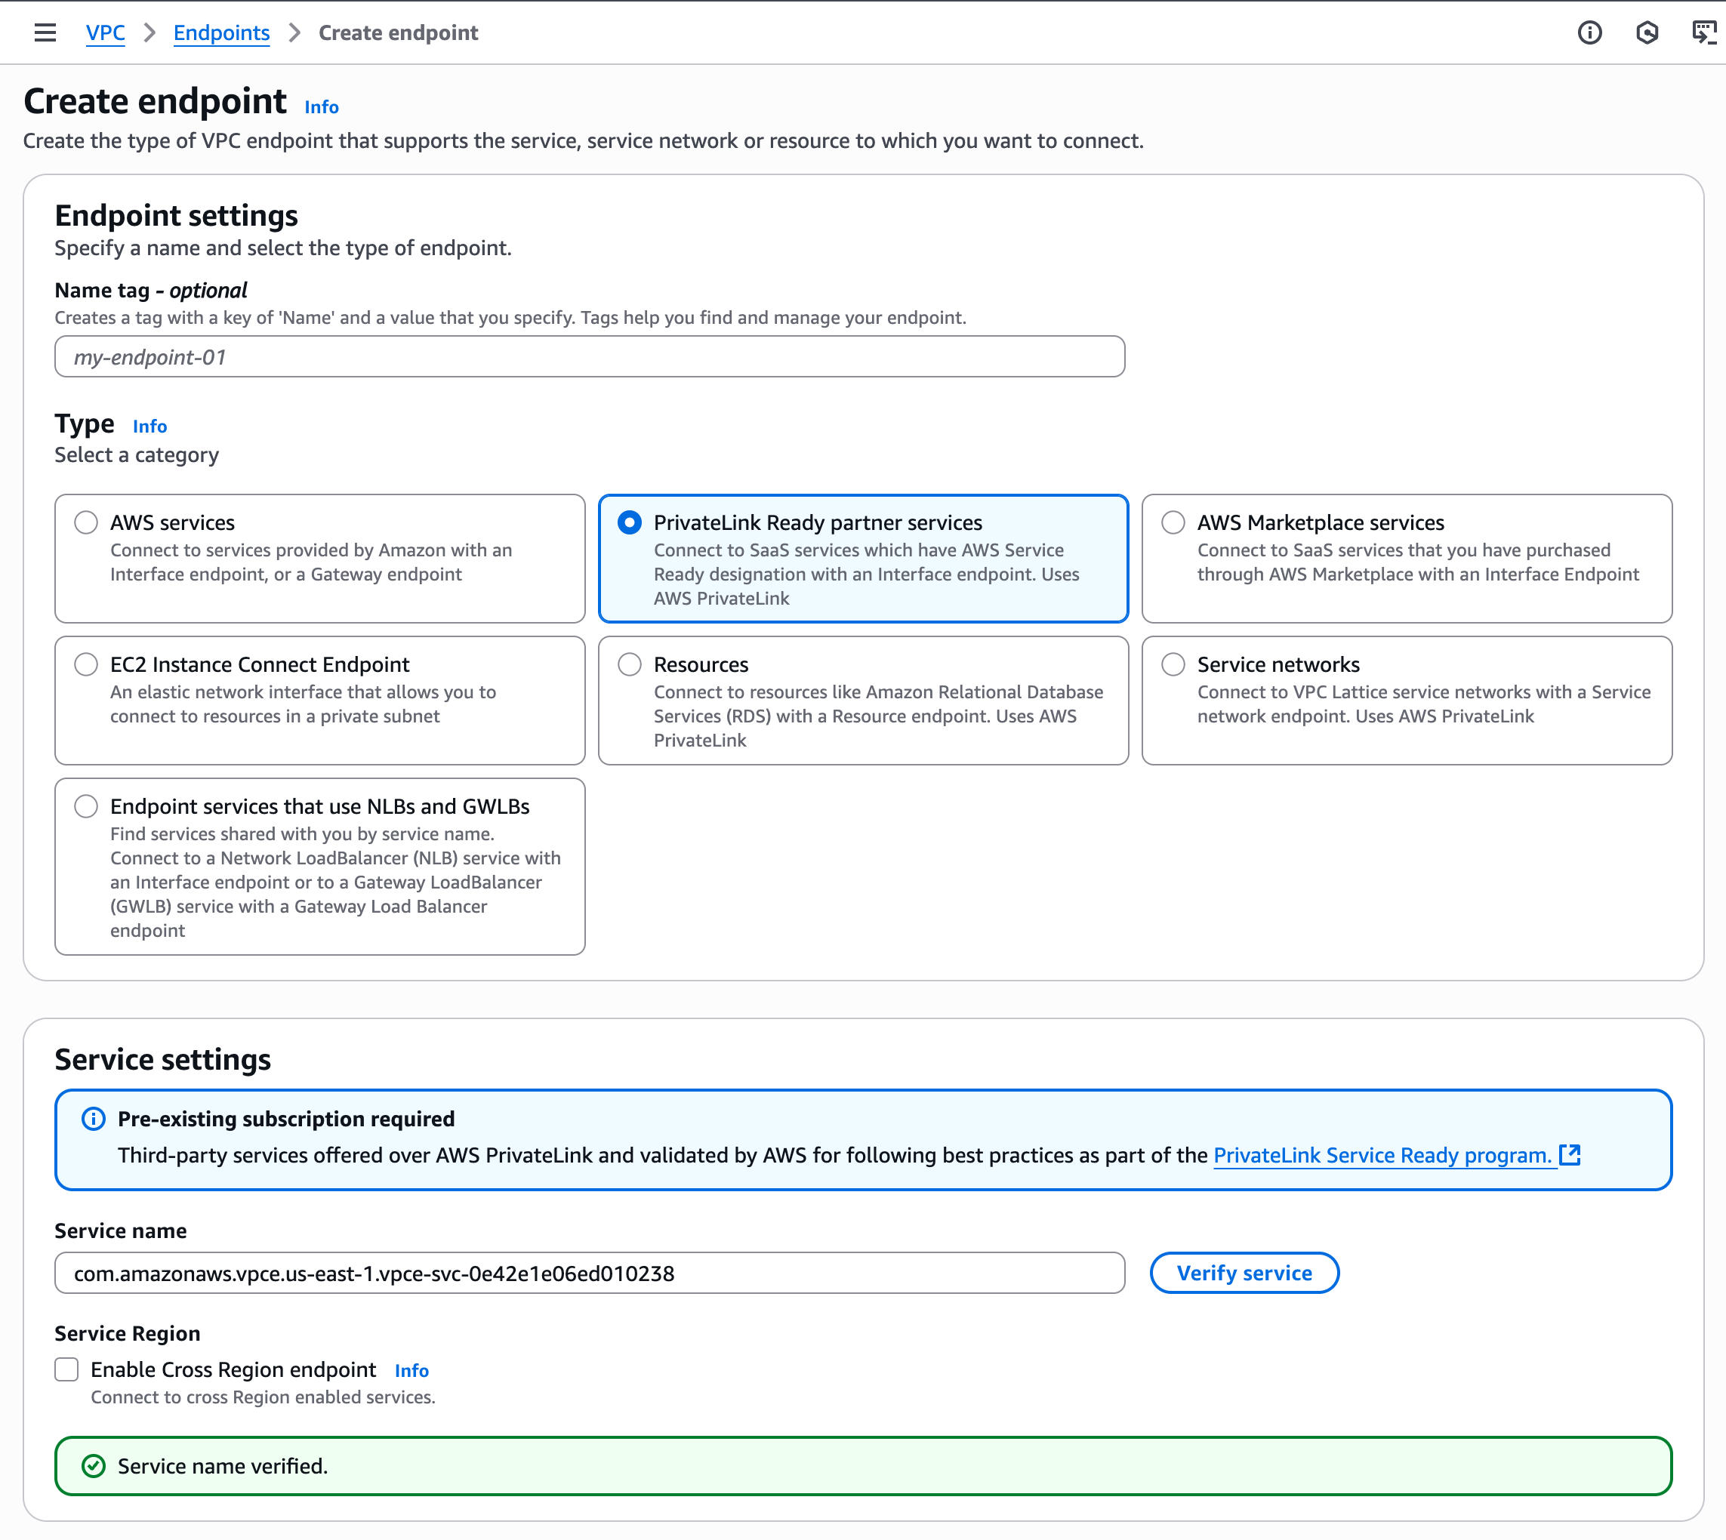Click Info beside Enable Cross Region endpoint

tap(412, 1369)
